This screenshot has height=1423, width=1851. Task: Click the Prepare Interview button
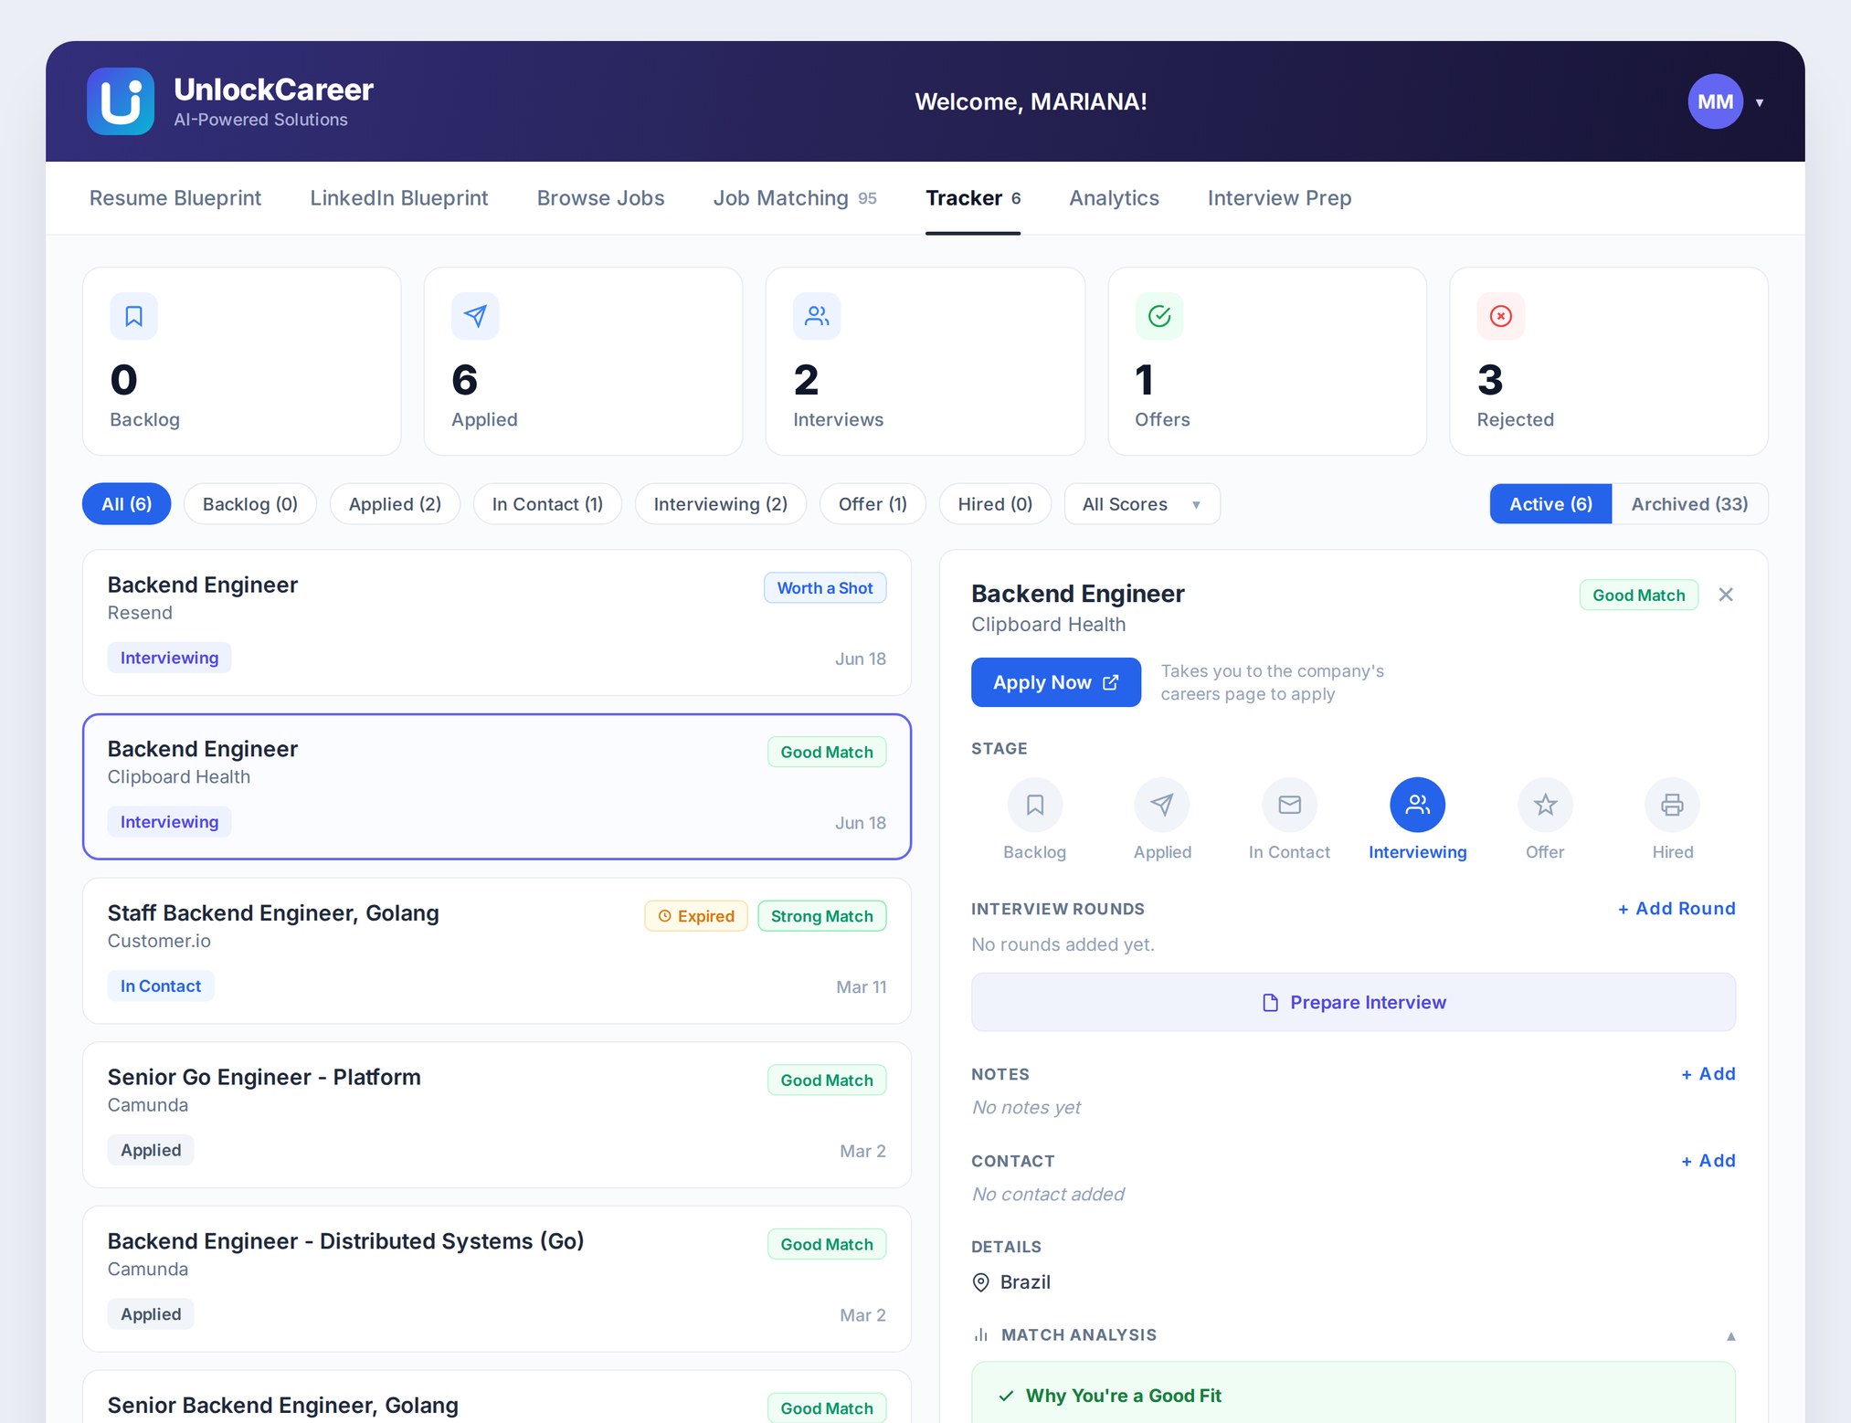1353,1003
